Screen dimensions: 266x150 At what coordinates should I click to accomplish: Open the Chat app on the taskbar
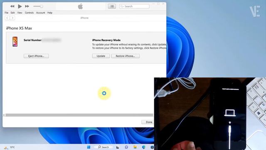point(126,147)
